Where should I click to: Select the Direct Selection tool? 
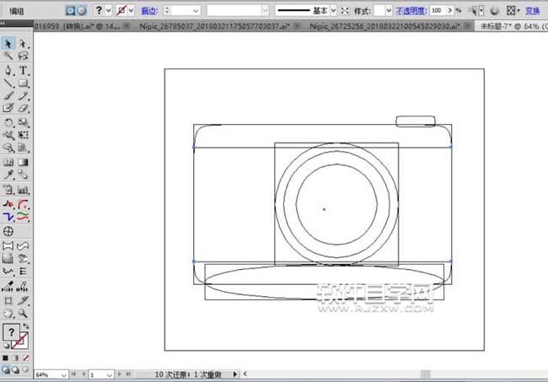[23, 44]
